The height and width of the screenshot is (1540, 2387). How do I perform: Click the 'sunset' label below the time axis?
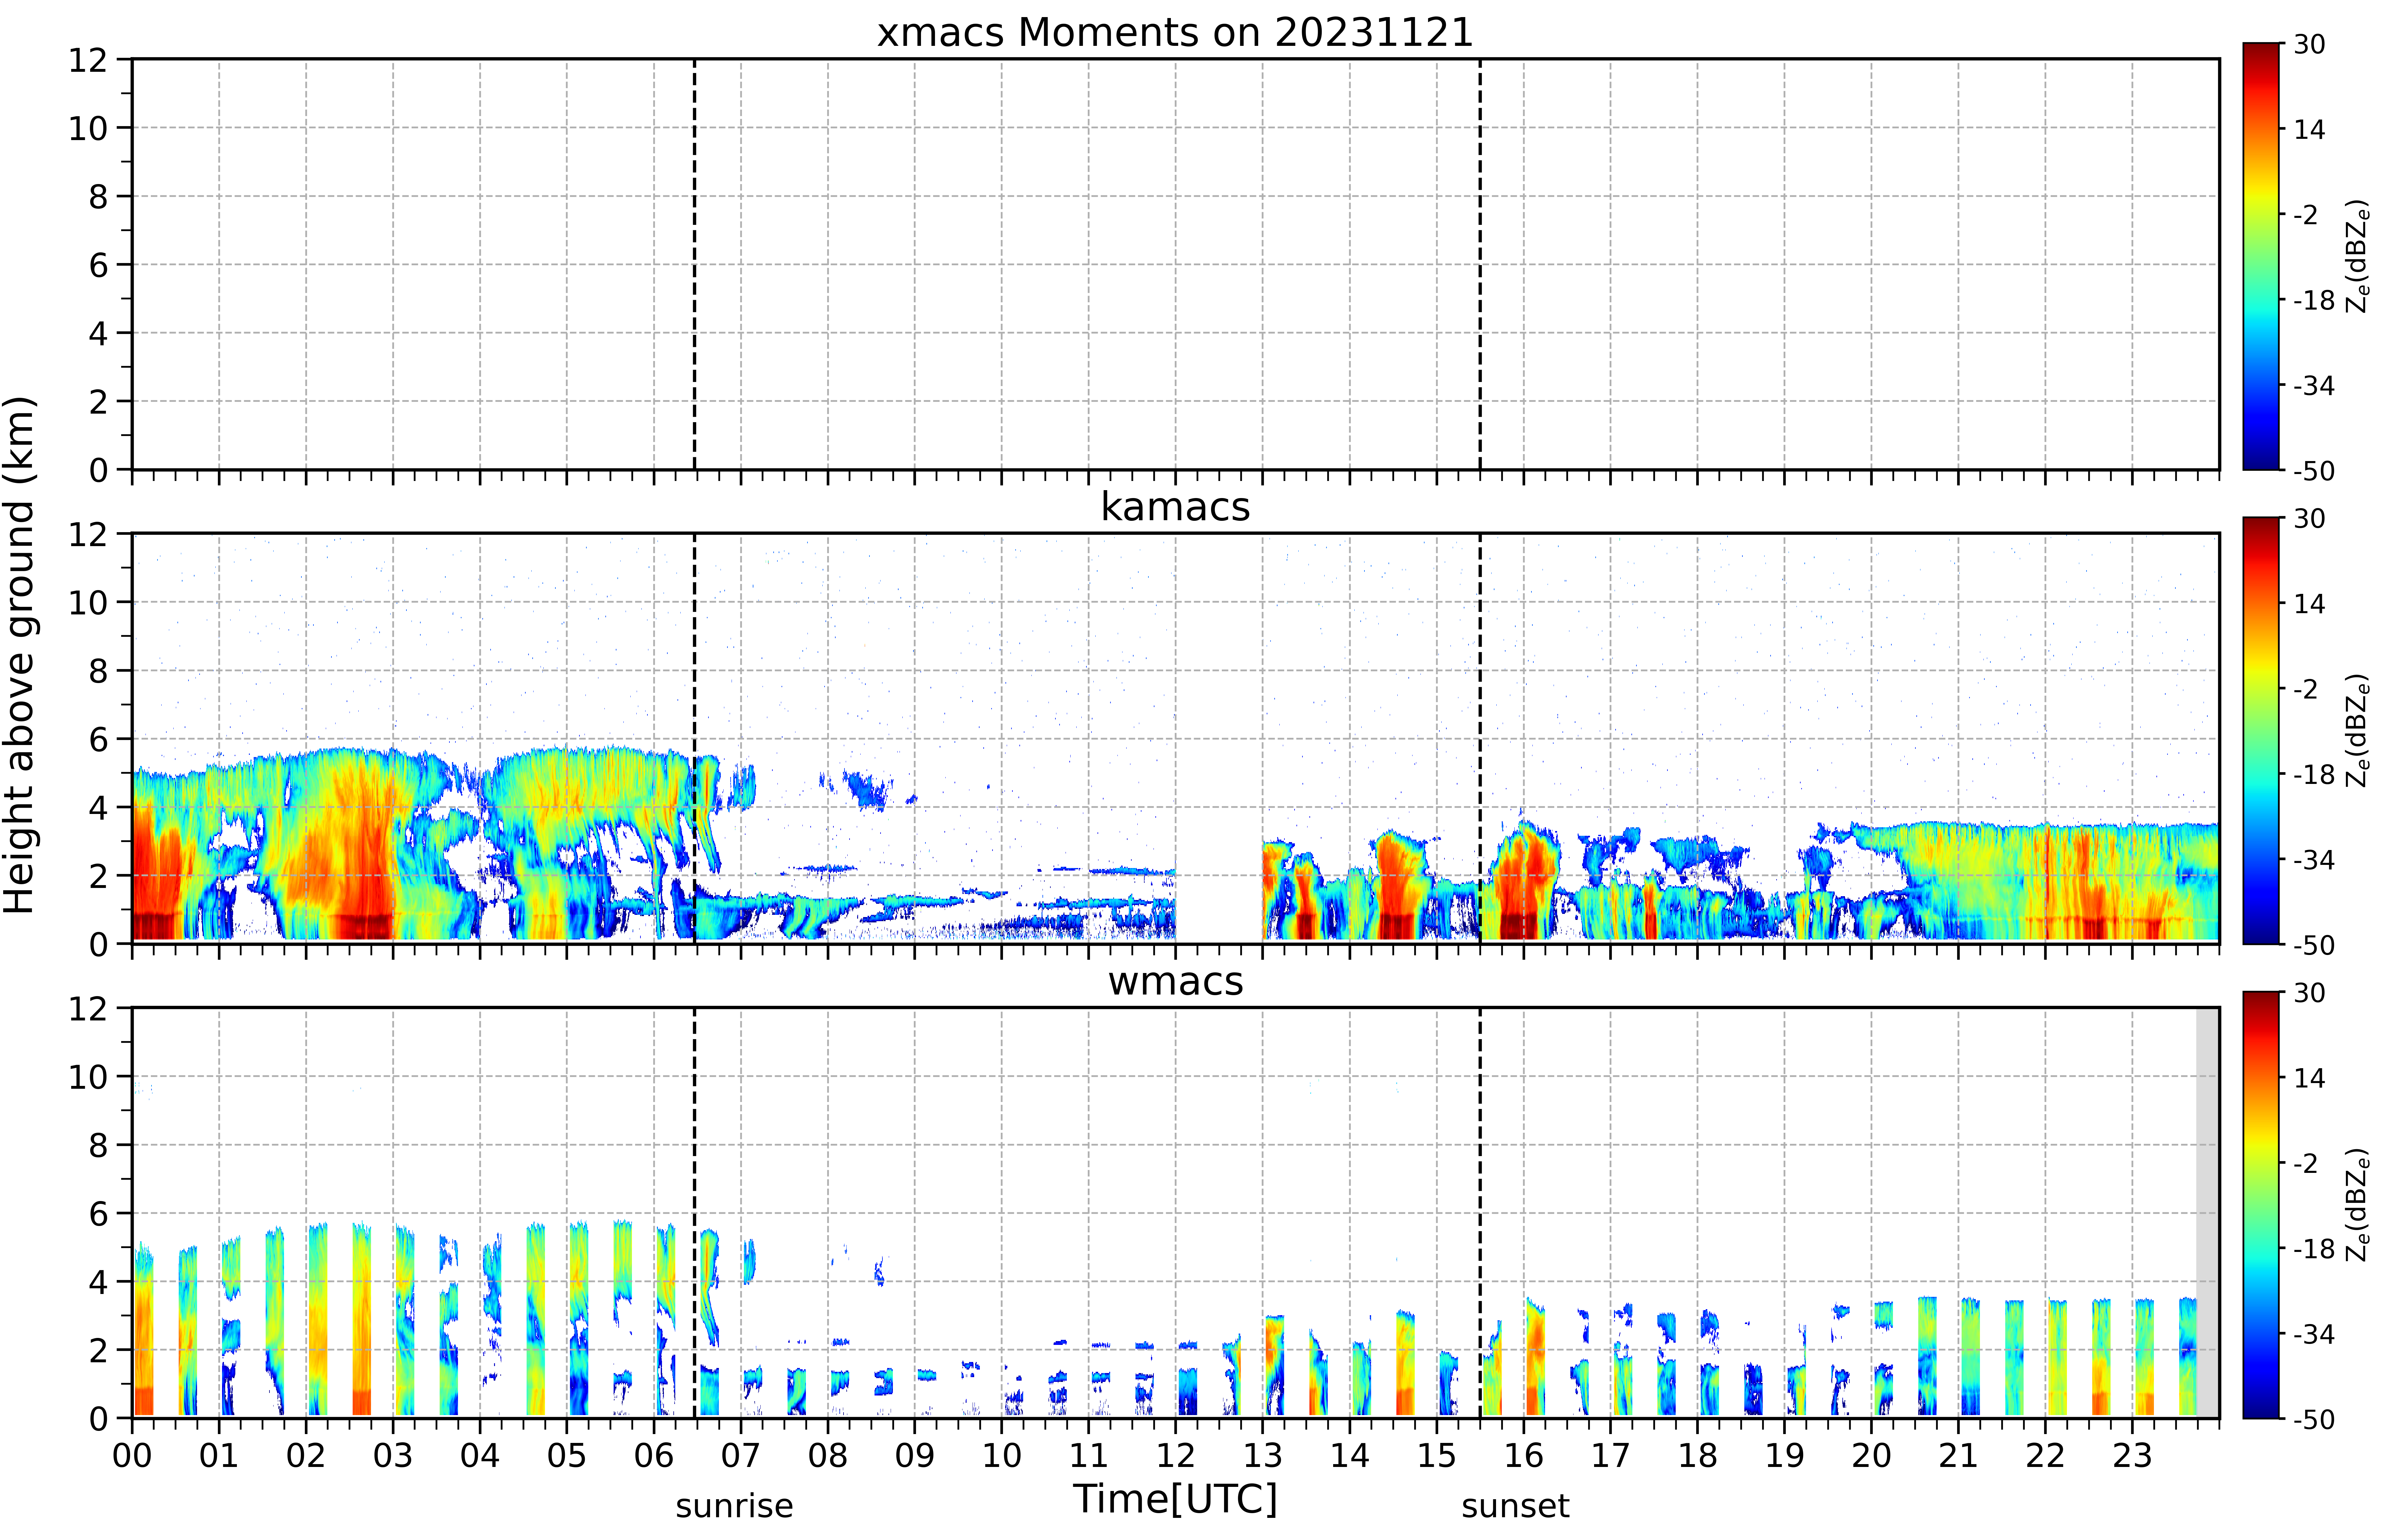coord(1515,1506)
